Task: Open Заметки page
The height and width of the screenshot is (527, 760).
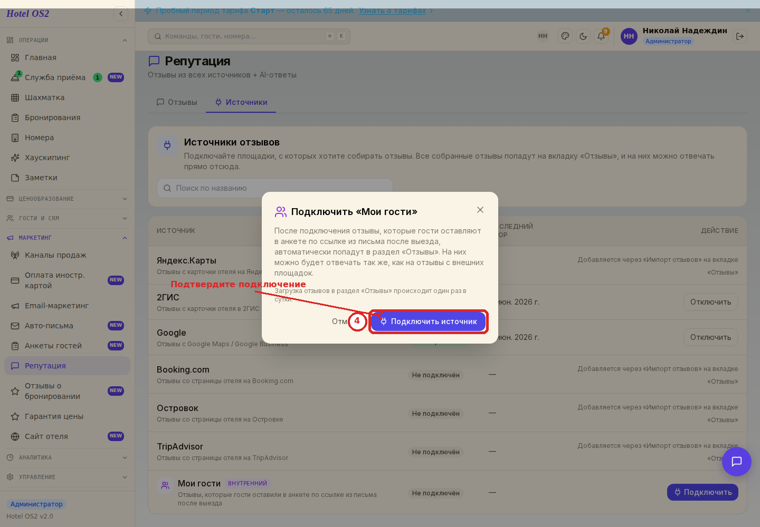Action: point(67,178)
